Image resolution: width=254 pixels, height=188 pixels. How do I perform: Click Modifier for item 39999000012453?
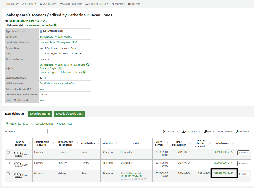coord(243,174)
